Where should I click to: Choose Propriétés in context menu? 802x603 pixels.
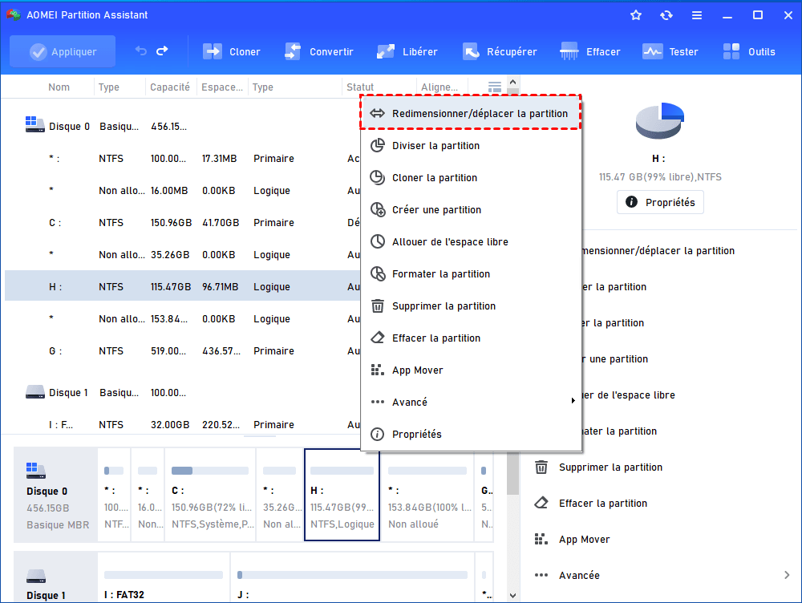coord(471,435)
